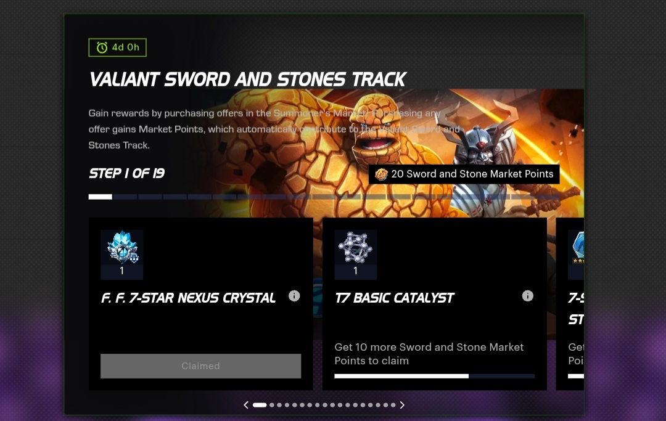Click the alarm clock timer icon
Viewport: 666px width, 421px height.
pyautogui.click(x=102, y=47)
